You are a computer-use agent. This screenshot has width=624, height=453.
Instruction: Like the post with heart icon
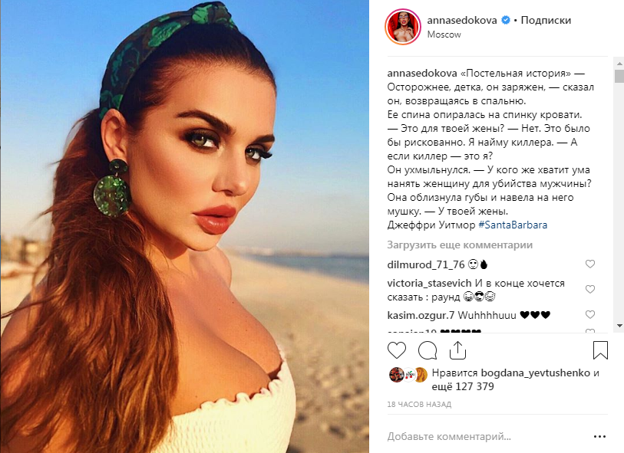[396, 350]
